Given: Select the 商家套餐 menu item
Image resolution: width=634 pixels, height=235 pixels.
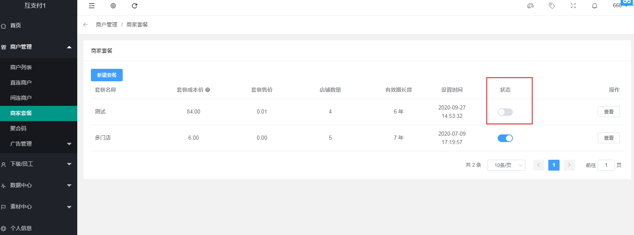Looking at the screenshot, I should point(39,113).
